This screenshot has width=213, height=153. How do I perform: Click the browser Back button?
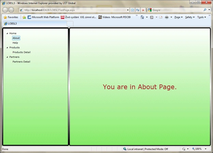(x=5, y=10)
